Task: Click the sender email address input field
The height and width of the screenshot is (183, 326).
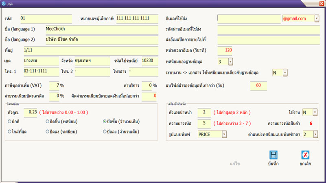Action: pos(249,18)
